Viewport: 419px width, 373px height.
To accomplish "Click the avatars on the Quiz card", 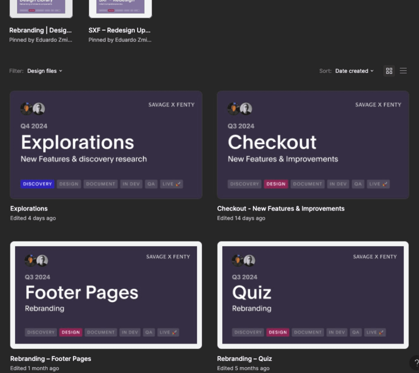I will coord(243,260).
